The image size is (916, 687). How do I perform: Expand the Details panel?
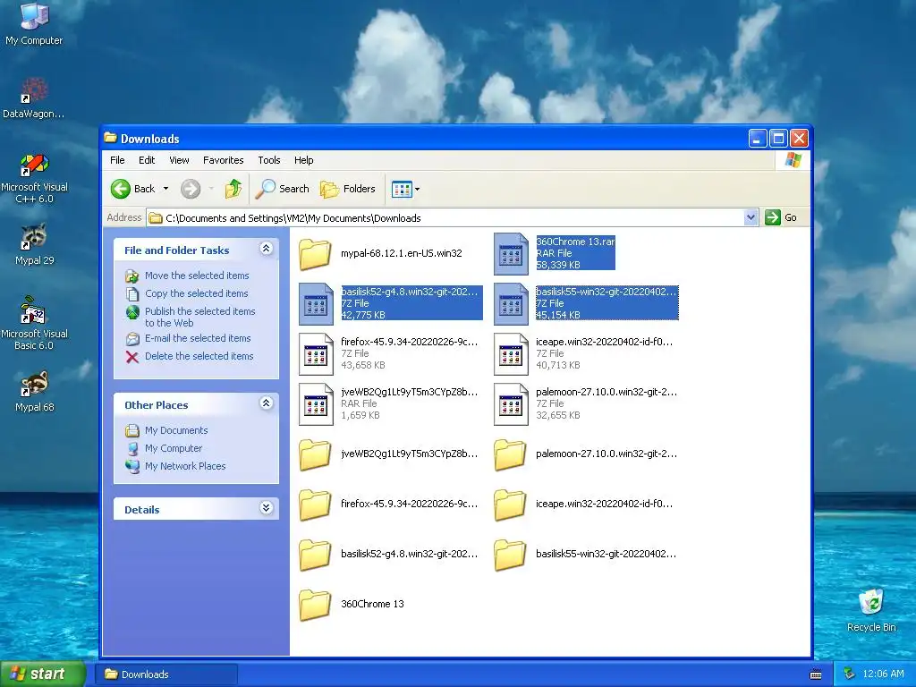click(266, 508)
